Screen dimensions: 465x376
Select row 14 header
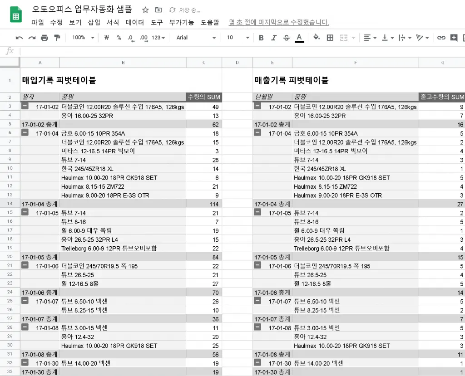click(10, 204)
